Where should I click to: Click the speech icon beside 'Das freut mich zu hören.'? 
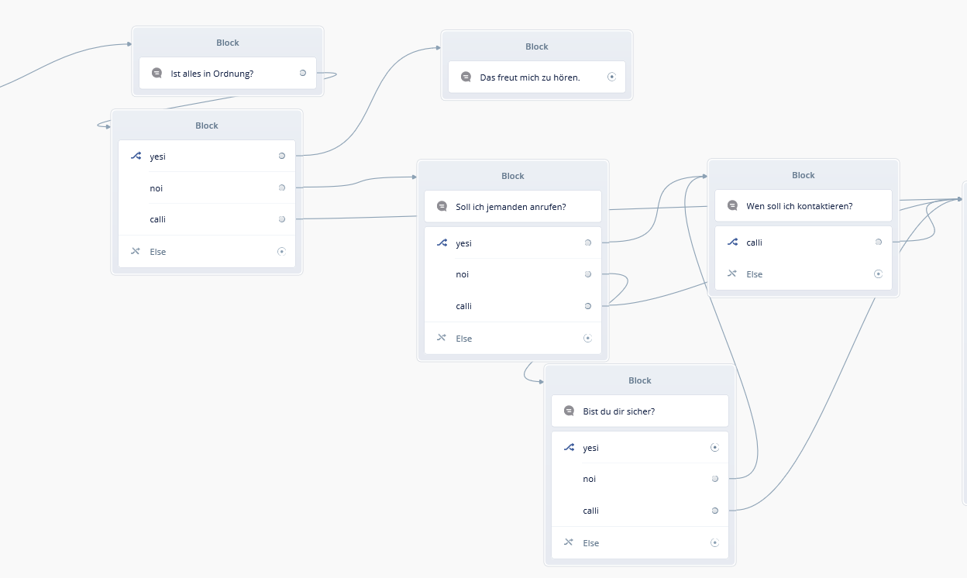466,77
